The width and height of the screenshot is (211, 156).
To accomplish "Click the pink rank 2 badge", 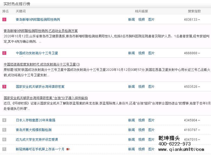I will [x=4, y=53].
